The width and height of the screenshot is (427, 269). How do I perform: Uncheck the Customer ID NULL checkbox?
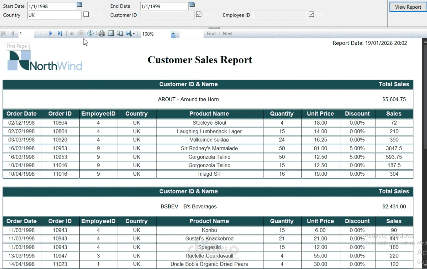199,14
